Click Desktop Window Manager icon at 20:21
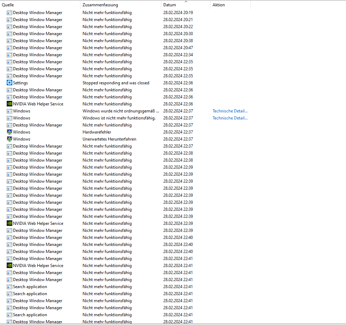The width and height of the screenshot is (346, 325). 9,20
